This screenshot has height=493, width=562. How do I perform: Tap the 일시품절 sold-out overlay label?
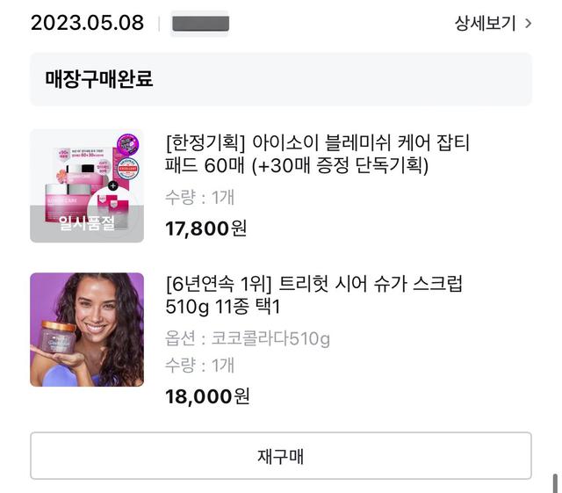[x=87, y=223]
